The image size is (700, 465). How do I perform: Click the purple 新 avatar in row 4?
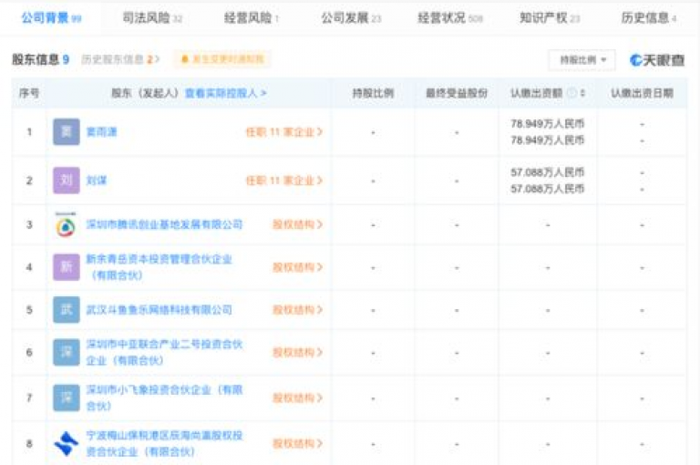pyautogui.click(x=66, y=267)
